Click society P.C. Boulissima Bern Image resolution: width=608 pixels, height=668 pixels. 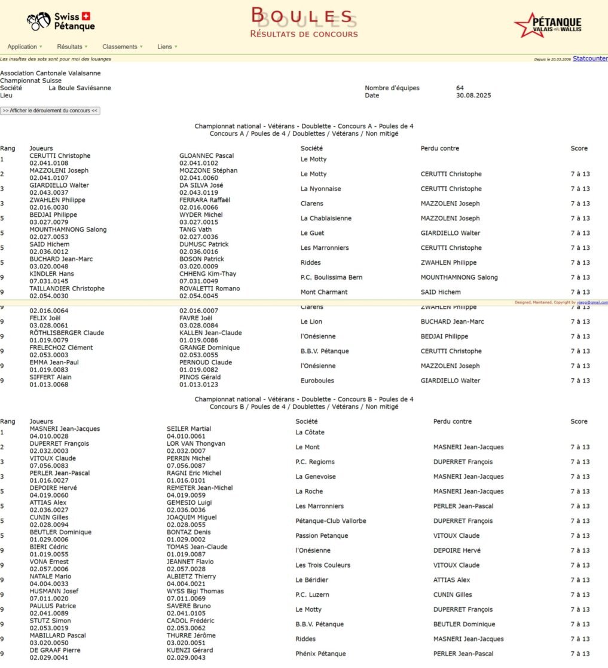[x=331, y=277]
